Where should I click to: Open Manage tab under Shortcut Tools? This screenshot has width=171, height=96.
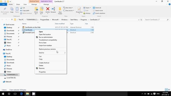coord(34,4)
